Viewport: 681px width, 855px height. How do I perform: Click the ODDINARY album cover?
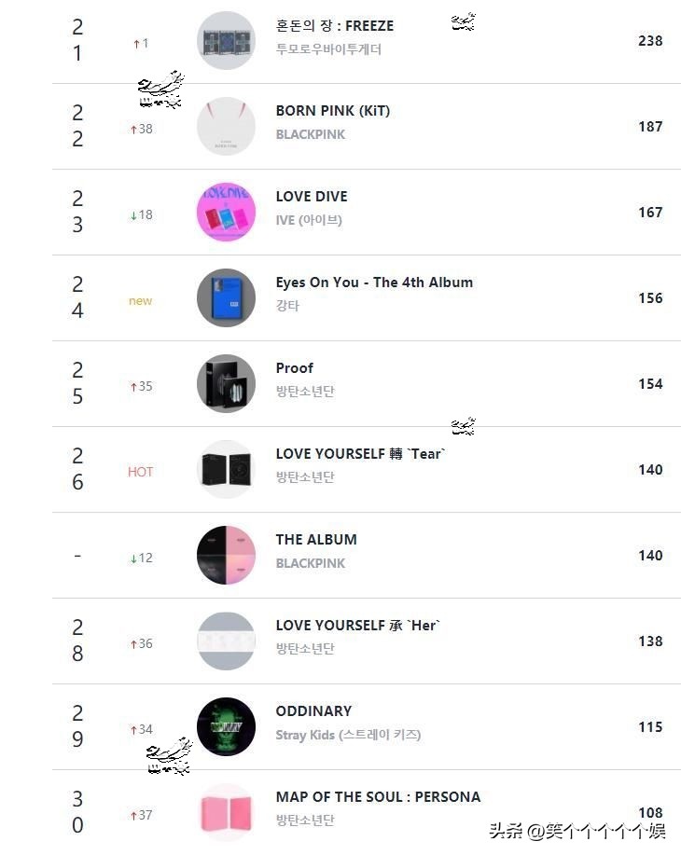click(x=226, y=727)
